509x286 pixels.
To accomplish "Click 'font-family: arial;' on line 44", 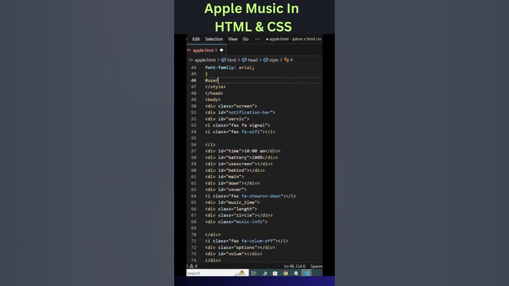I will [x=229, y=68].
